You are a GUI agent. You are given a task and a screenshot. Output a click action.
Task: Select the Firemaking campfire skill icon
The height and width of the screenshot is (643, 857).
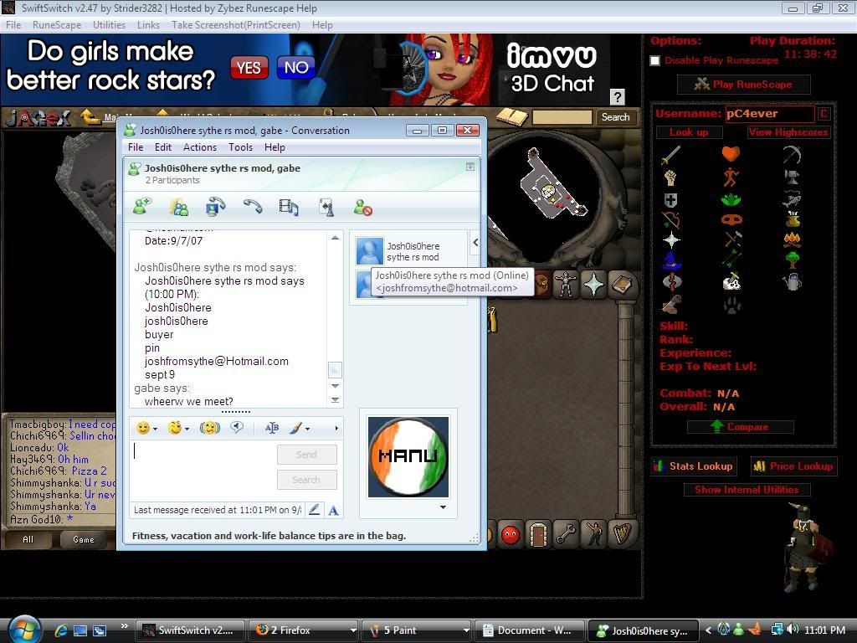pyautogui.click(x=793, y=240)
